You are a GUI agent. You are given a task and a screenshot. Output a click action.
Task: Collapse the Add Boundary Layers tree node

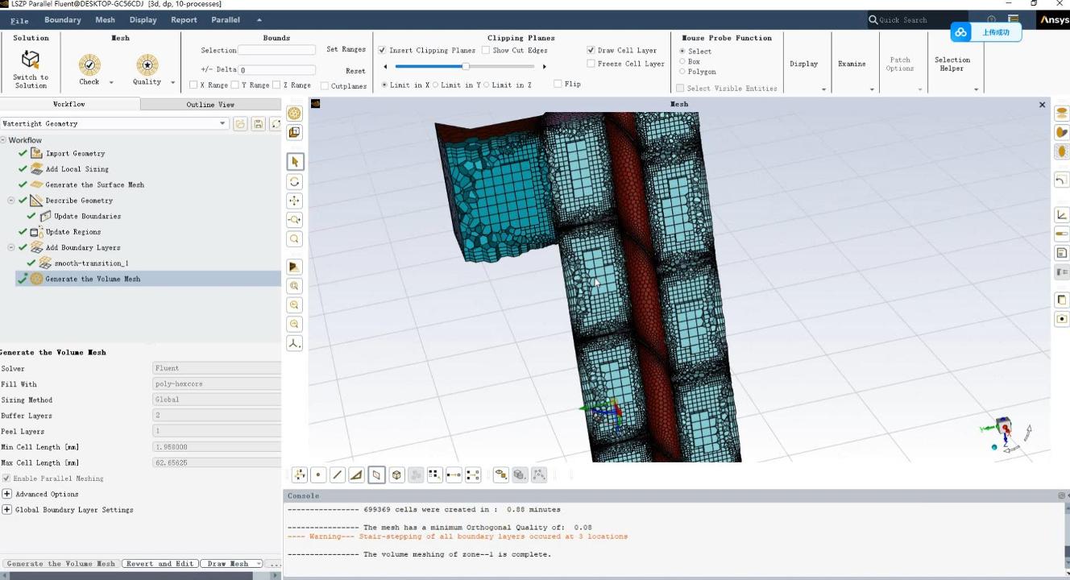(x=11, y=248)
